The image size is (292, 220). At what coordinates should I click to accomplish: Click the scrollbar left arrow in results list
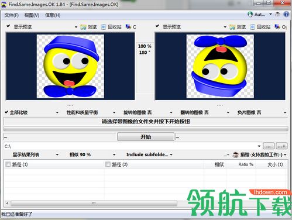click(x=7, y=204)
